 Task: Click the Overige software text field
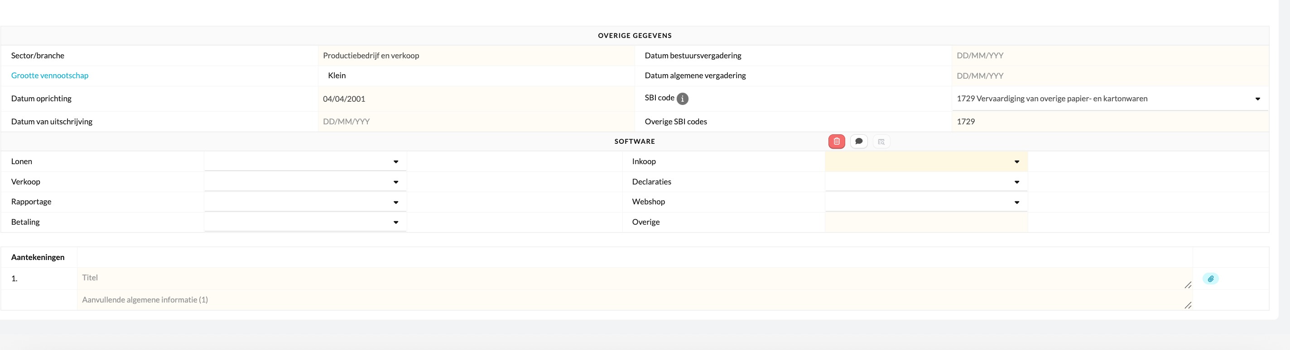point(925,222)
